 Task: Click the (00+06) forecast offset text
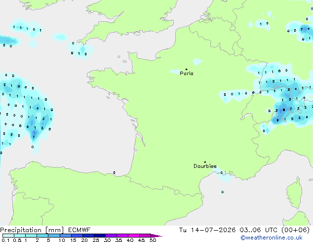295,230
